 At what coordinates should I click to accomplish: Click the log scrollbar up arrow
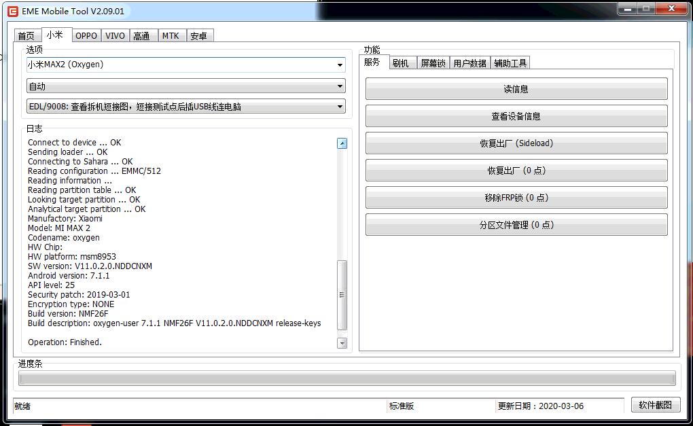pos(342,143)
